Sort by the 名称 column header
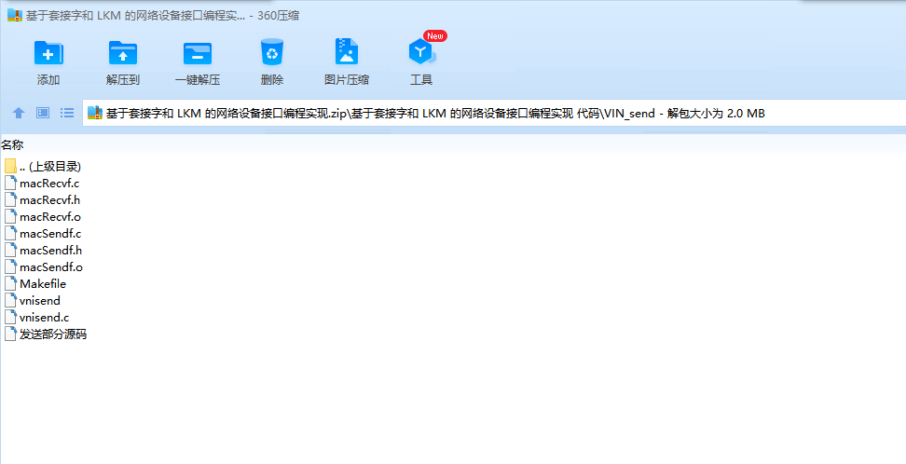The image size is (906, 464). click(x=12, y=144)
